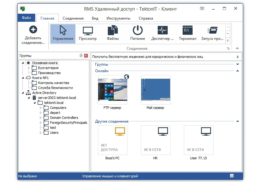Image resolution: width=273 pixels, height=182 pixels.
Task: Expand the connection modes gallery list
Action: [228, 41]
